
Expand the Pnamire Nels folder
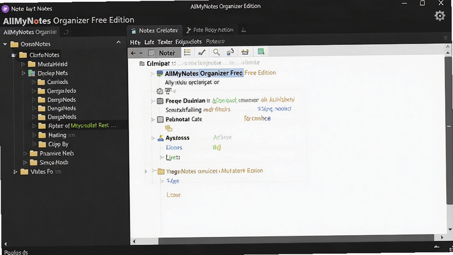pos(25,153)
